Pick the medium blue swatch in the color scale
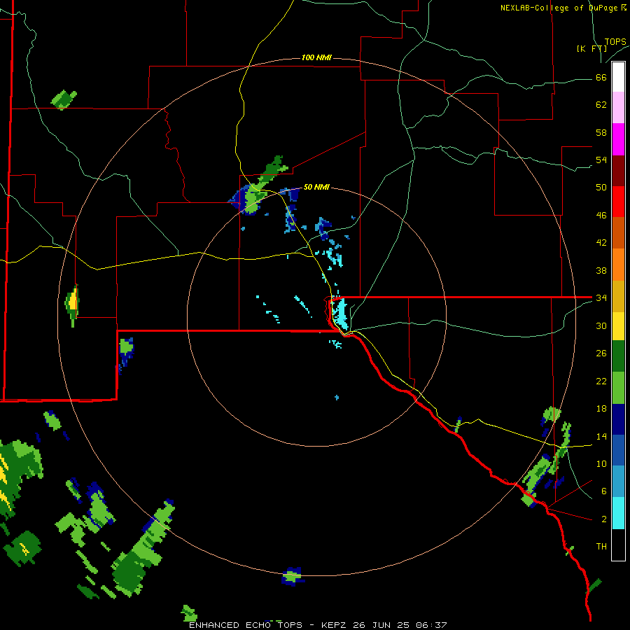The width and height of the screenshot is (630, 630). (618, 450)
